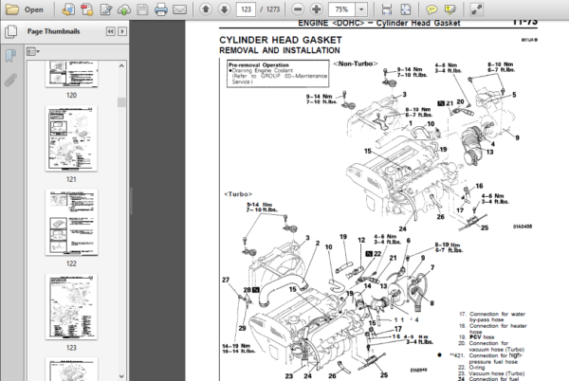Image resolution: width=569 pixels, height=381 pixels.
Task: Click the fit width scrolling icon
Action: (x=387, y=9)
